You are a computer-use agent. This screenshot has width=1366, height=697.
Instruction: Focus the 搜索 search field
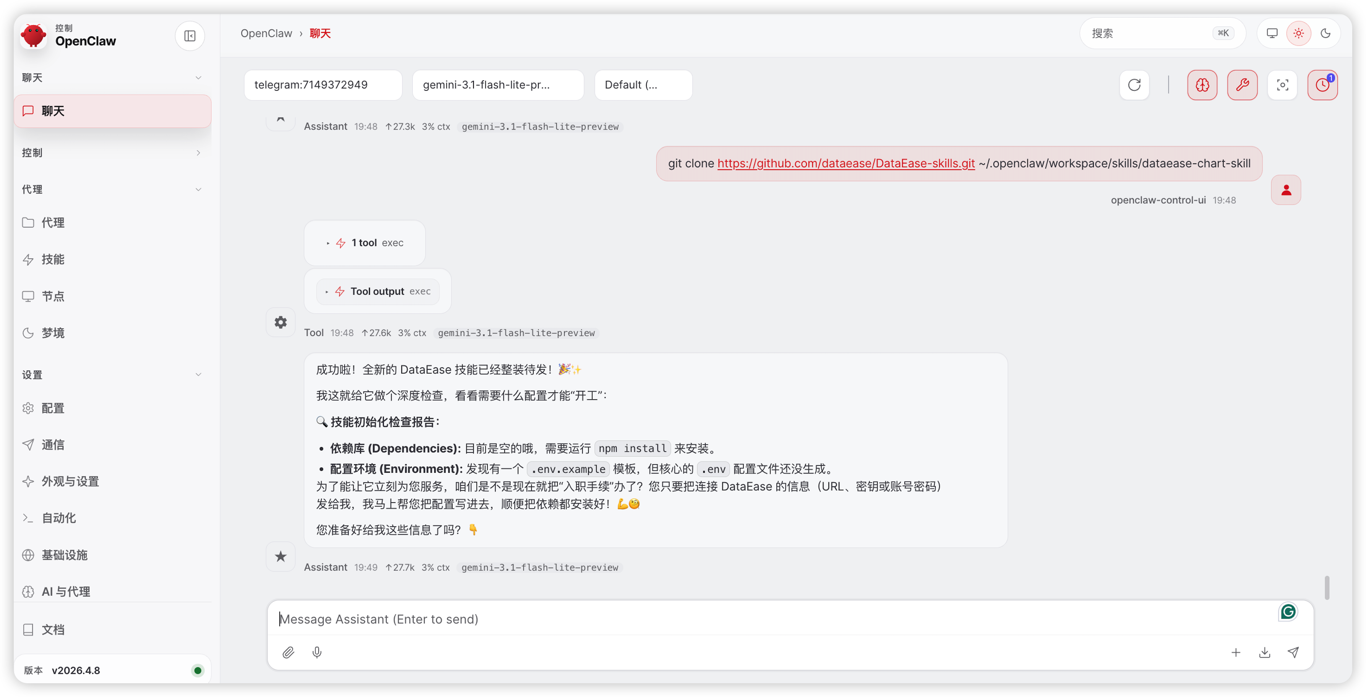1162,33
